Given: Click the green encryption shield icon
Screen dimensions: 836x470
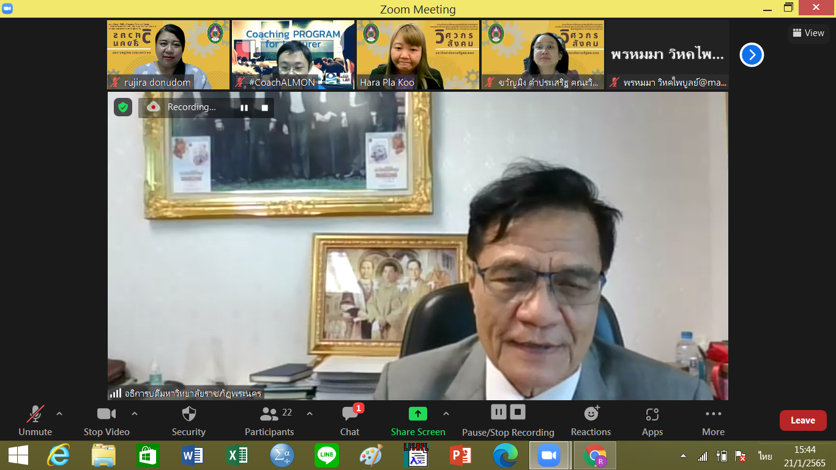Looking at the screenshot, I should [123, 107].
